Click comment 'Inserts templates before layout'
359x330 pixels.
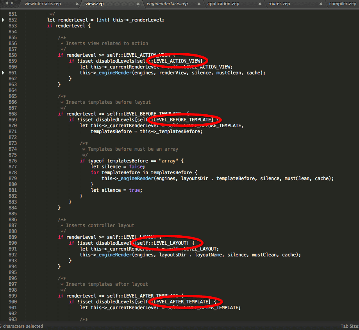pyautogui.click(x=108, y=102)
